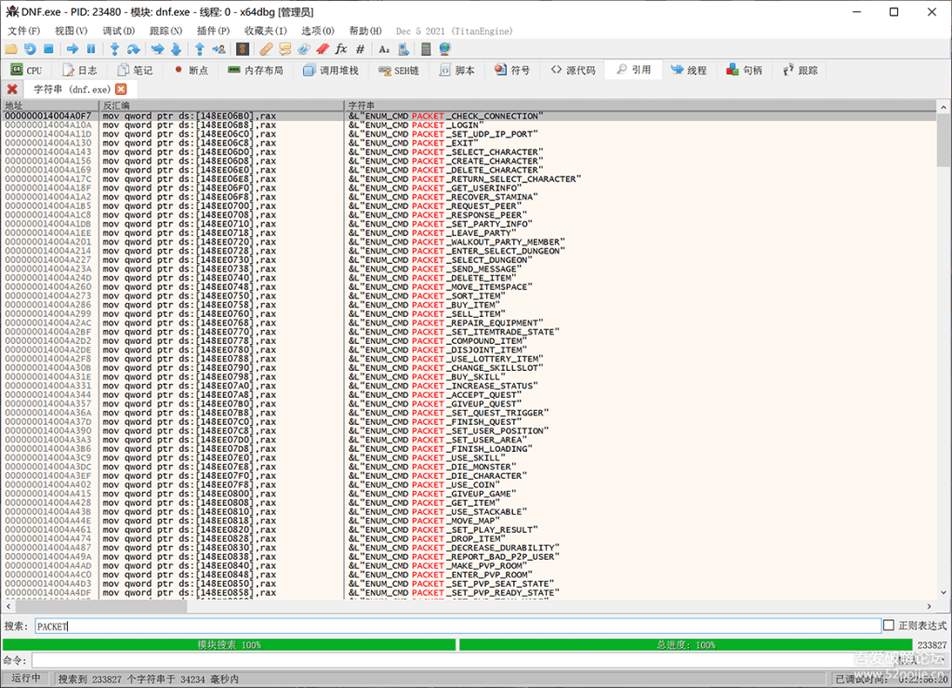Open the hash variables icon
The height and width of the screenshot is (688, 952).
[x=360, y=49]
